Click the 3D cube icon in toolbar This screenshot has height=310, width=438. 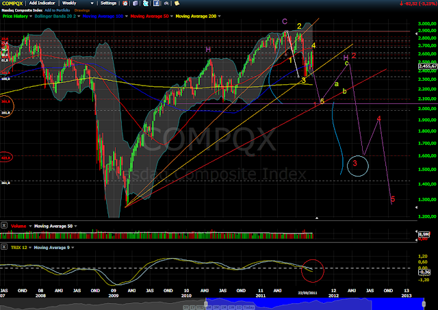coord(136,3)
